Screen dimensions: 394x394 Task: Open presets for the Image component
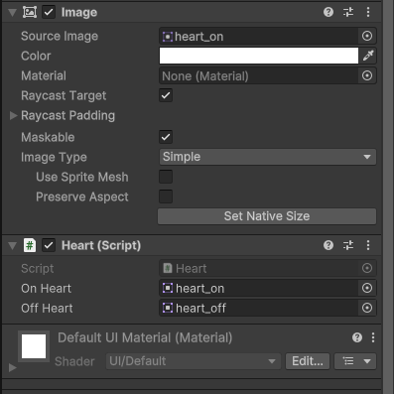pyautogui.click(x=348, y=12)
